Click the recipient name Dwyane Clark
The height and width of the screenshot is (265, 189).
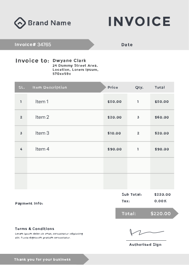point(69,61)
